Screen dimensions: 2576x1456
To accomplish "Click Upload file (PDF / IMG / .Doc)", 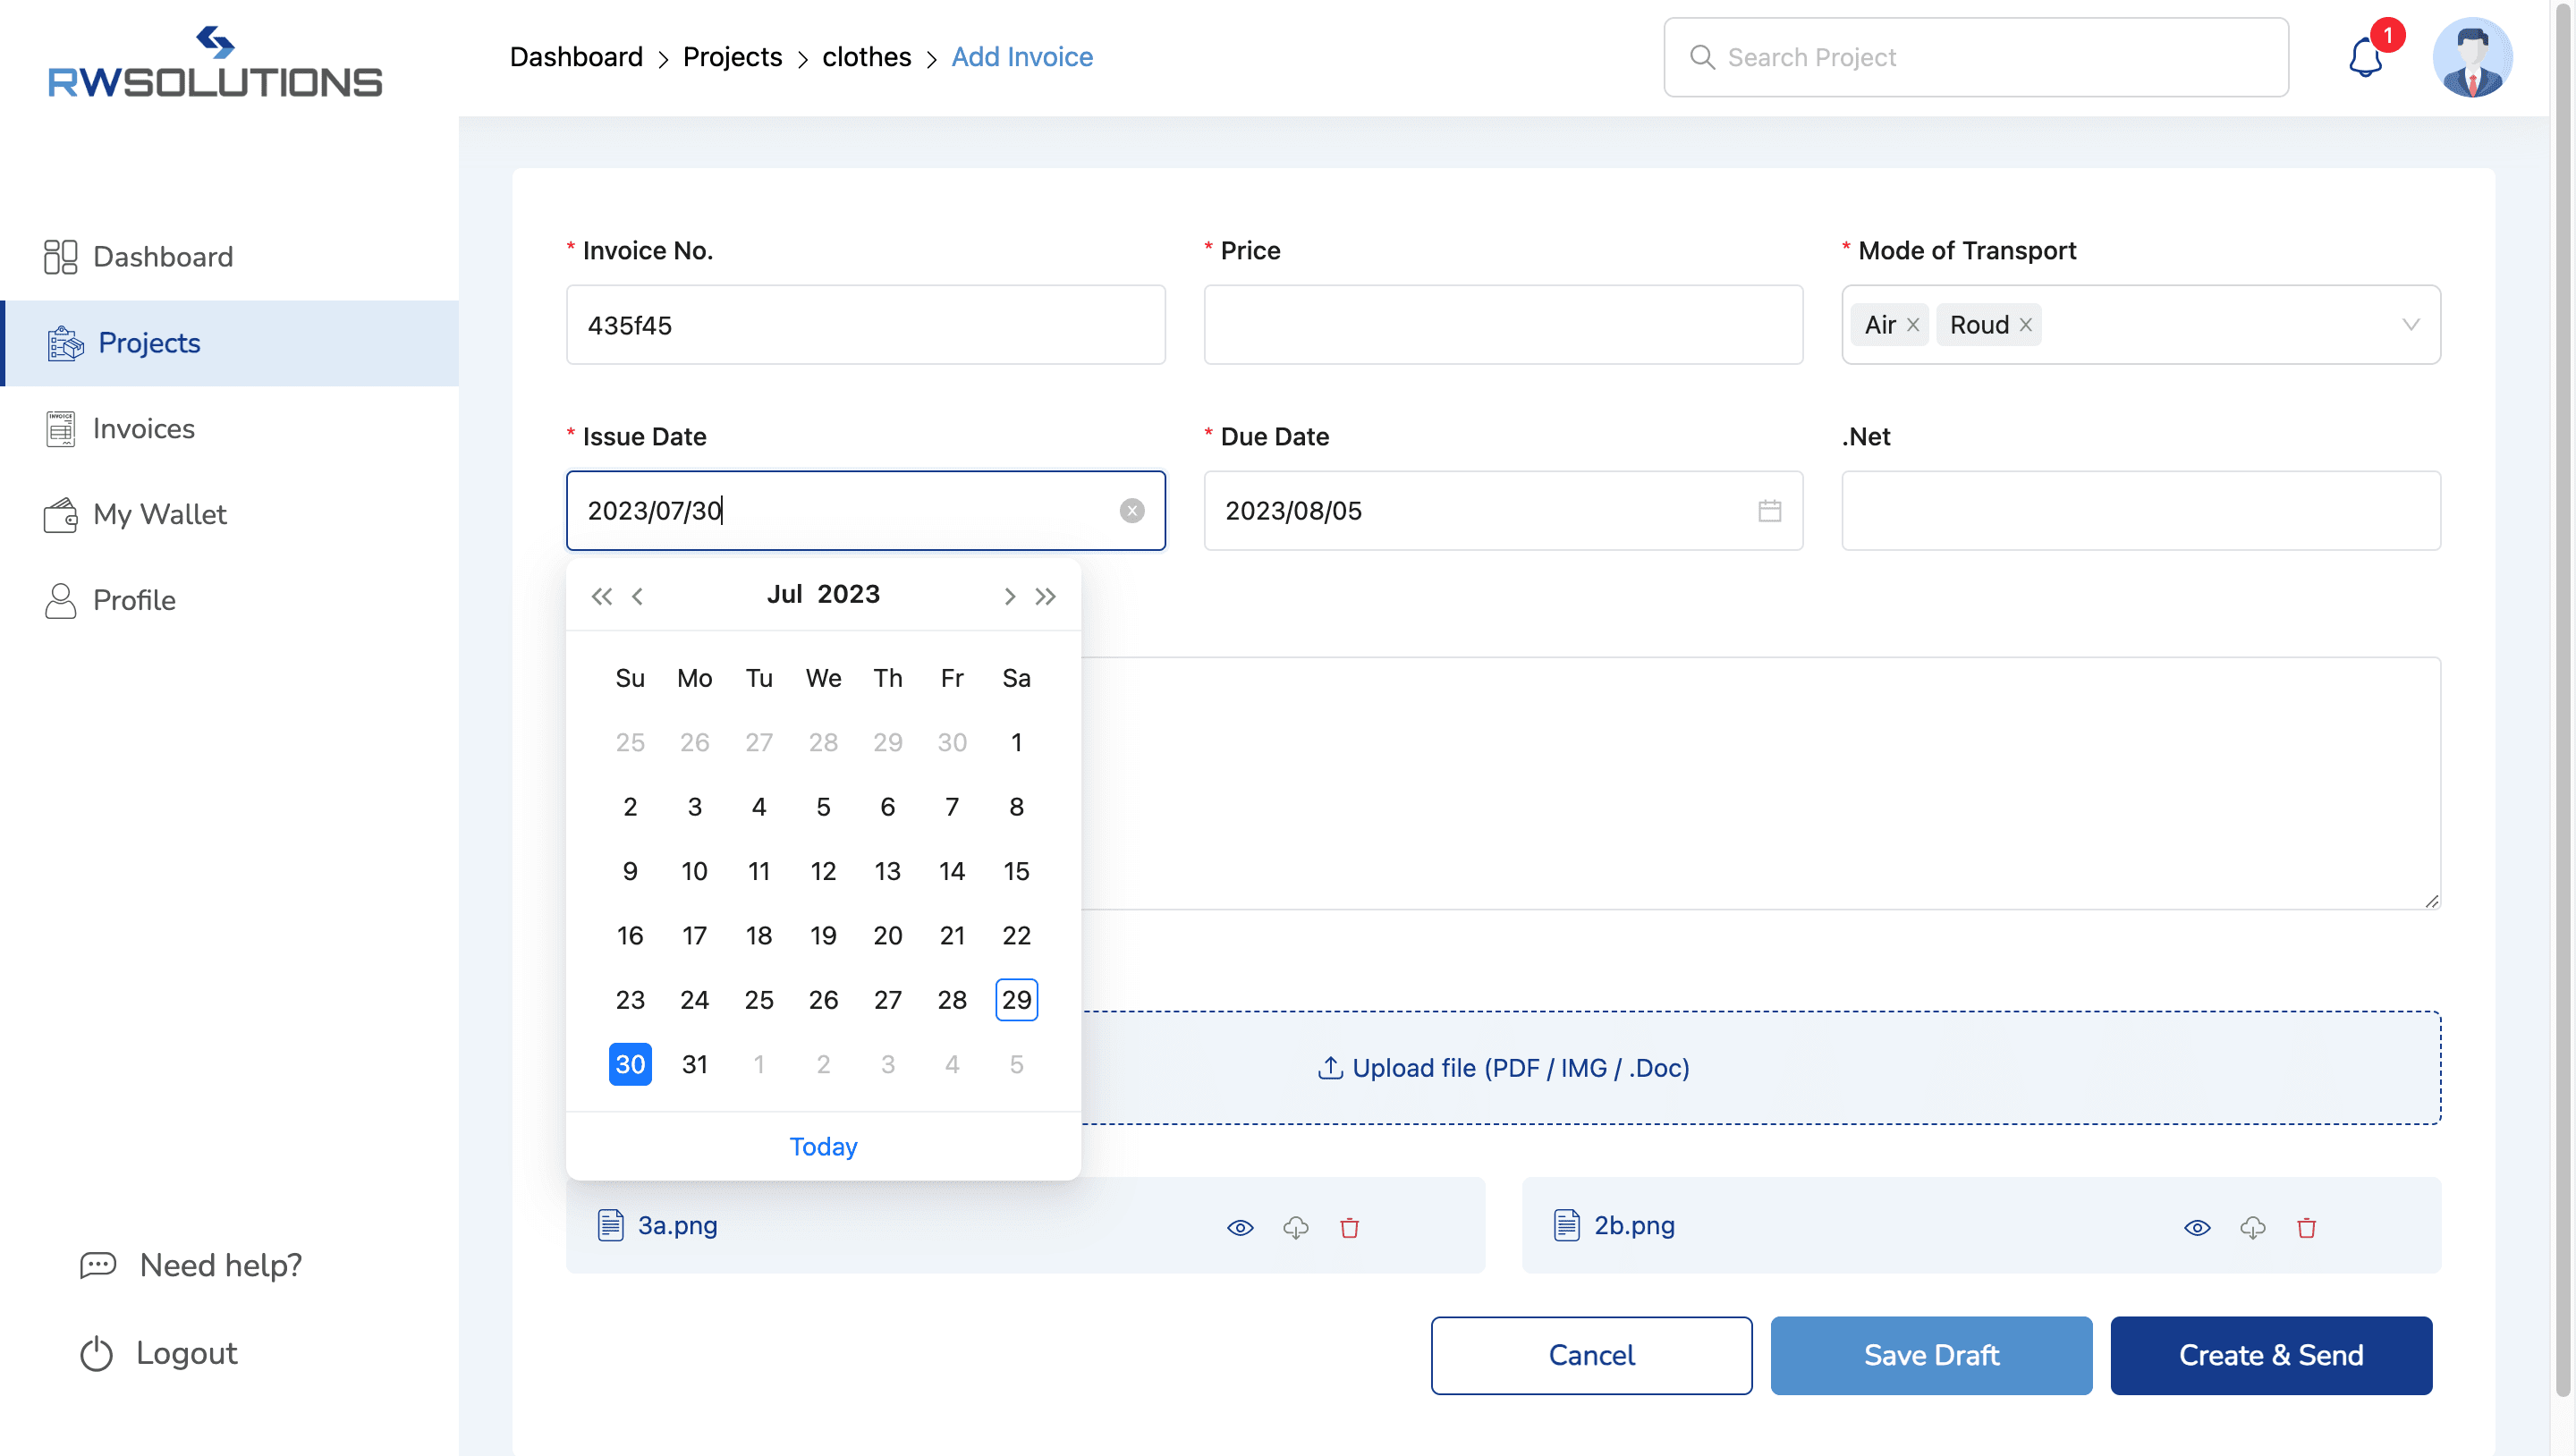I will tap(1503, 1069).
